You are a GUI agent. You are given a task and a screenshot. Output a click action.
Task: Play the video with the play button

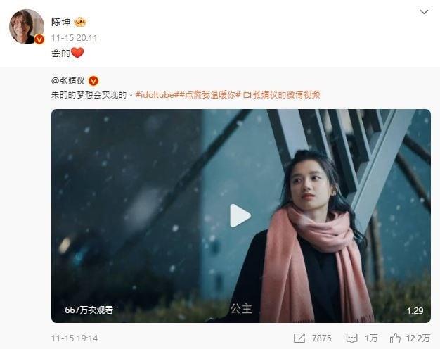[240, 216]
